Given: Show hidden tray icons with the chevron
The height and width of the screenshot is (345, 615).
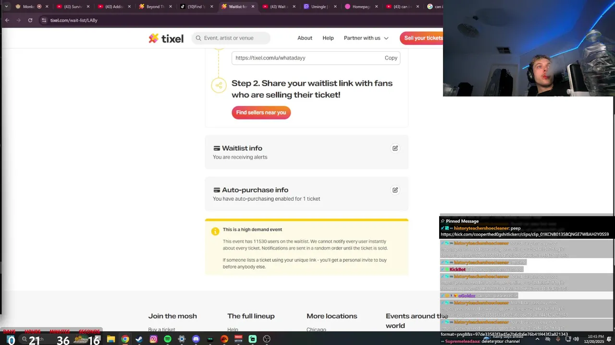Looking at the screenshot, I should pyautogui.click(x=537, y=339).
